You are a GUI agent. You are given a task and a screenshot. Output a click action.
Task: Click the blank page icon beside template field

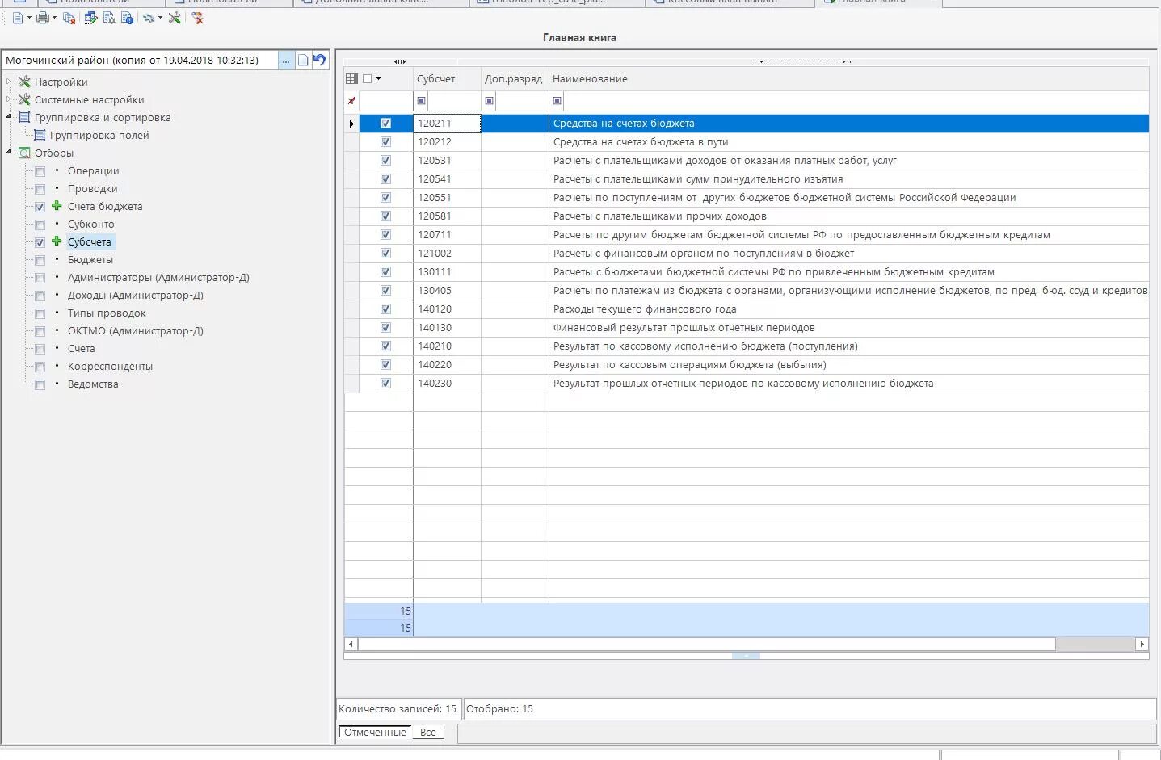tap(303, 60)
